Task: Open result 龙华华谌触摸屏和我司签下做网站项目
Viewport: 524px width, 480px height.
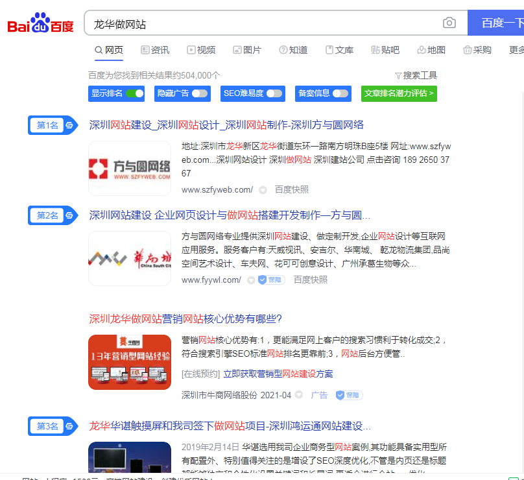Action: click(x=230, y=426)
